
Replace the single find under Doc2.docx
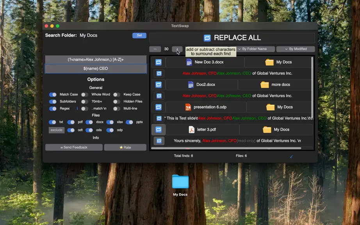159,96
